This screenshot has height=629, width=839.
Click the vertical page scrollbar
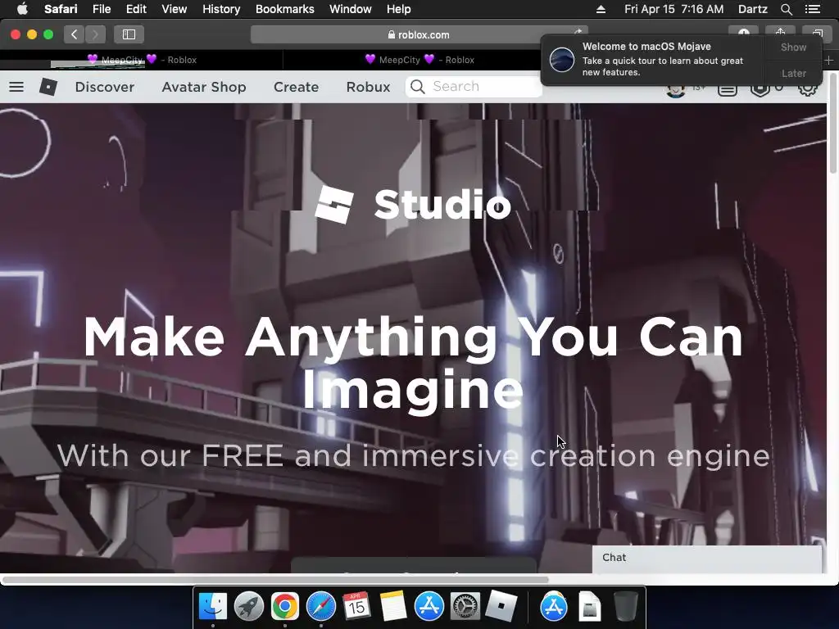point(833,123)
